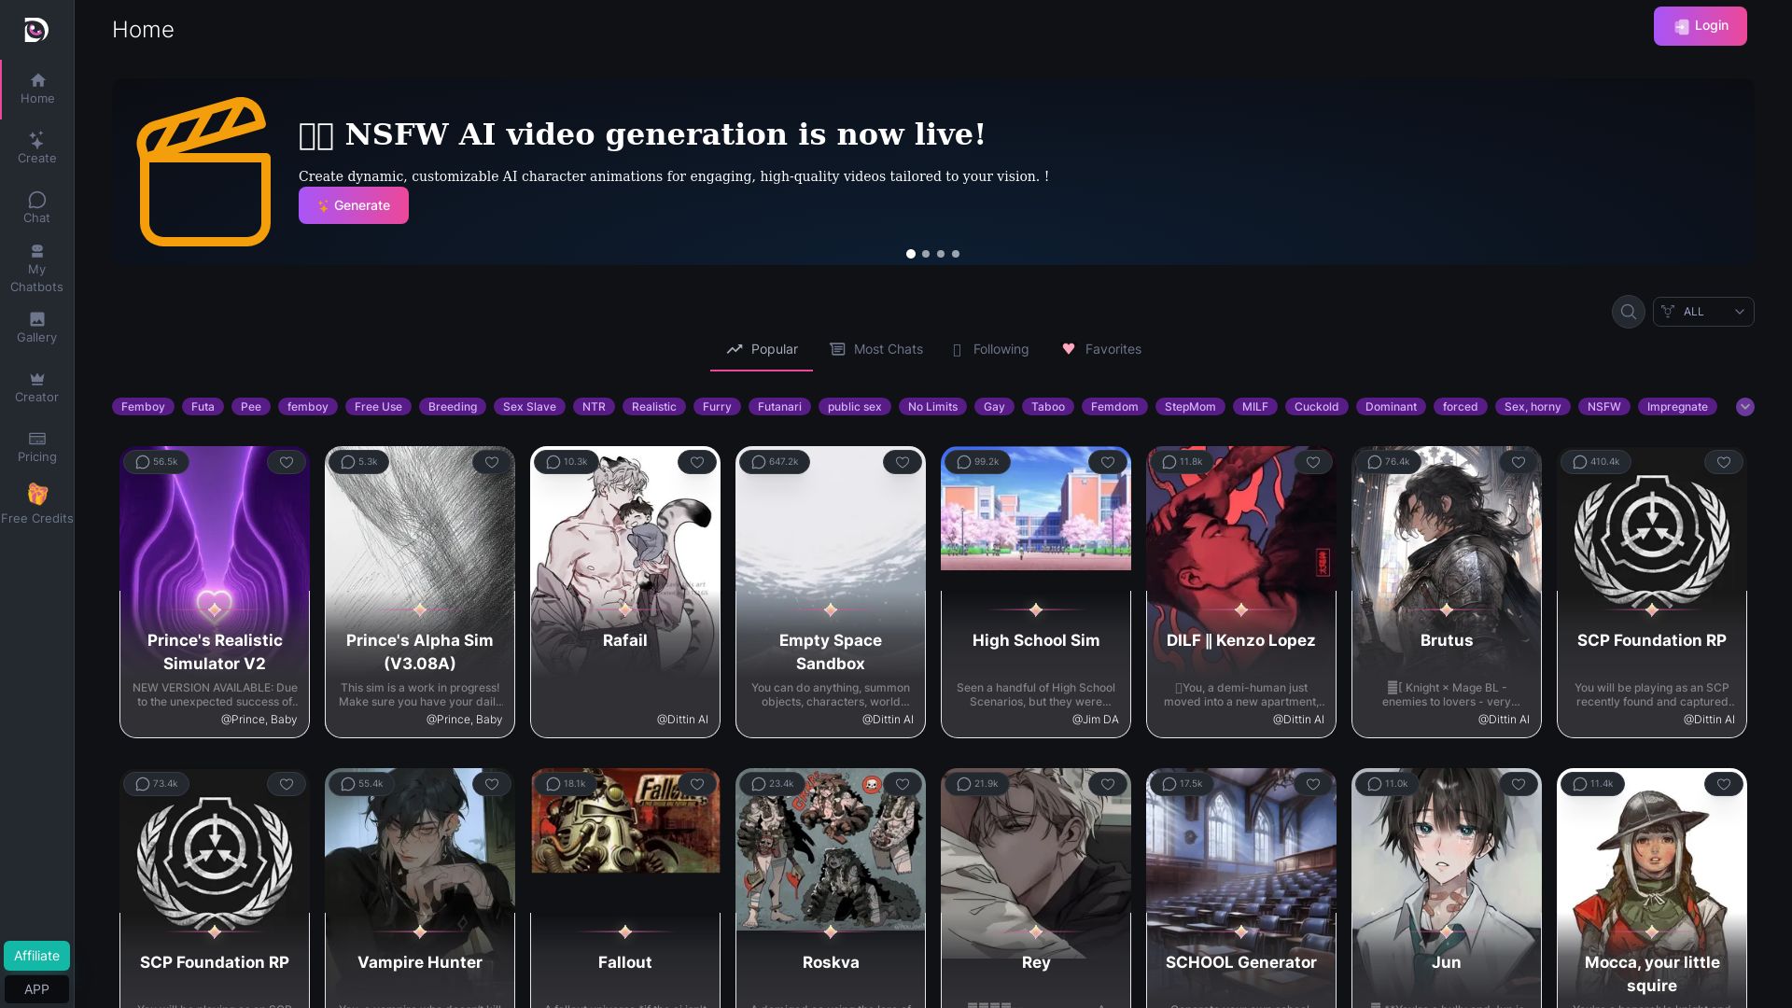Expand the tag list chevron
1792x1008 pixels.
point(1744,407)
